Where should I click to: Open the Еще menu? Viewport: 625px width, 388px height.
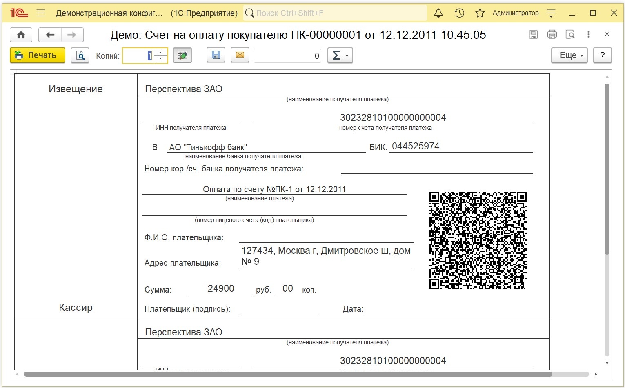(569, 55)
